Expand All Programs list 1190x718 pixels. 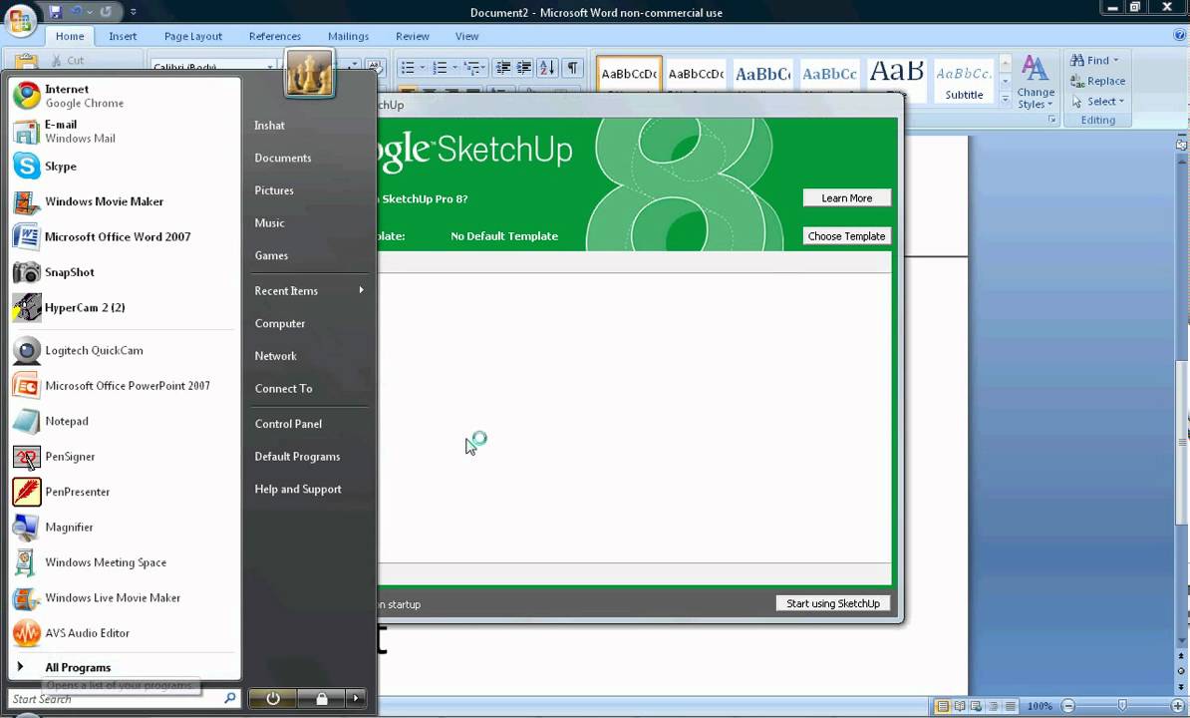(x=125, y=667)
